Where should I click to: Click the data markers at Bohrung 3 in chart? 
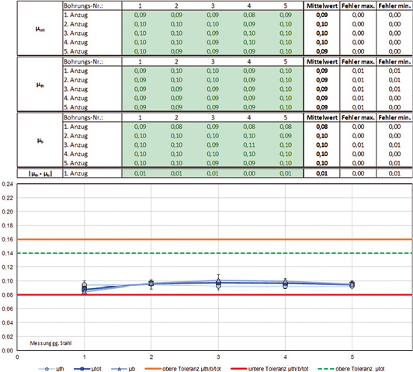[x=218, y=283]
